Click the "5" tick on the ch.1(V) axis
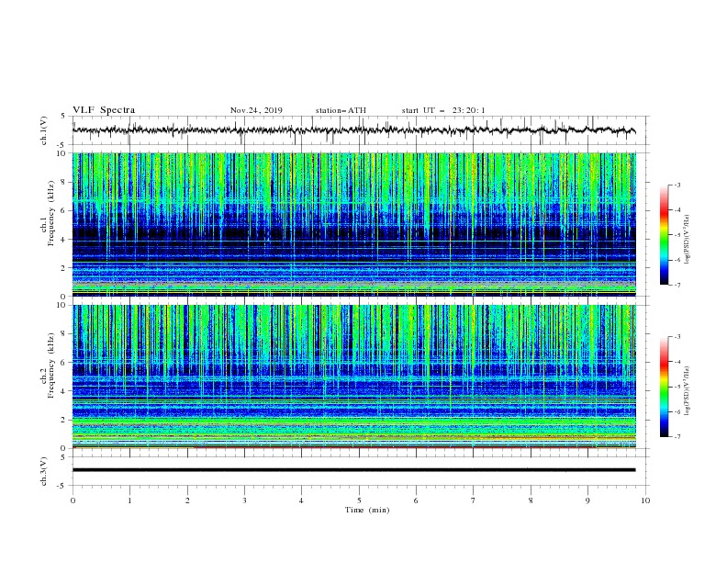This screenshot has height=562, width=727. pos(63,116)
